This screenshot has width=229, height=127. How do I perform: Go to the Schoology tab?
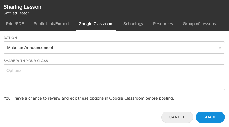click(133, 24)
